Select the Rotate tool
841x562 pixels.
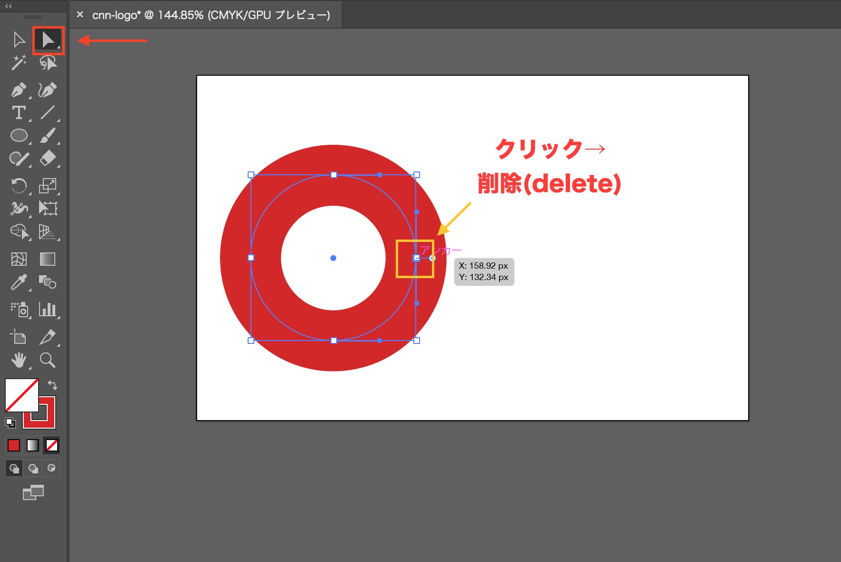19,185
